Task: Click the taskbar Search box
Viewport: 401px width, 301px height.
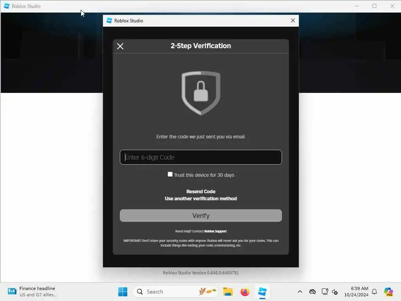Action: (x=175, y=292)
